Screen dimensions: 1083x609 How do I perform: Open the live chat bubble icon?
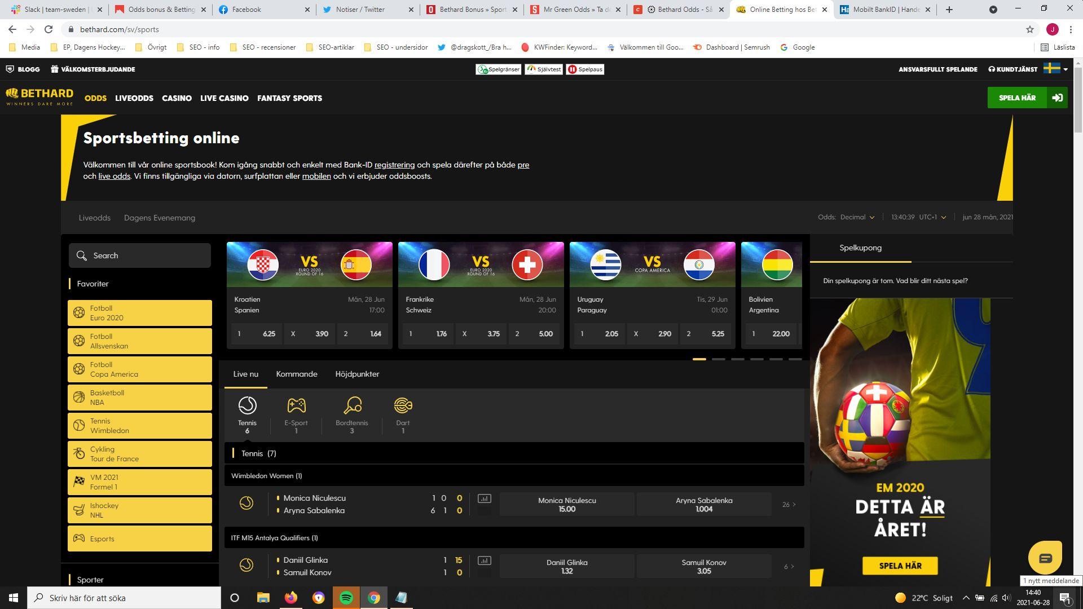1045,558
